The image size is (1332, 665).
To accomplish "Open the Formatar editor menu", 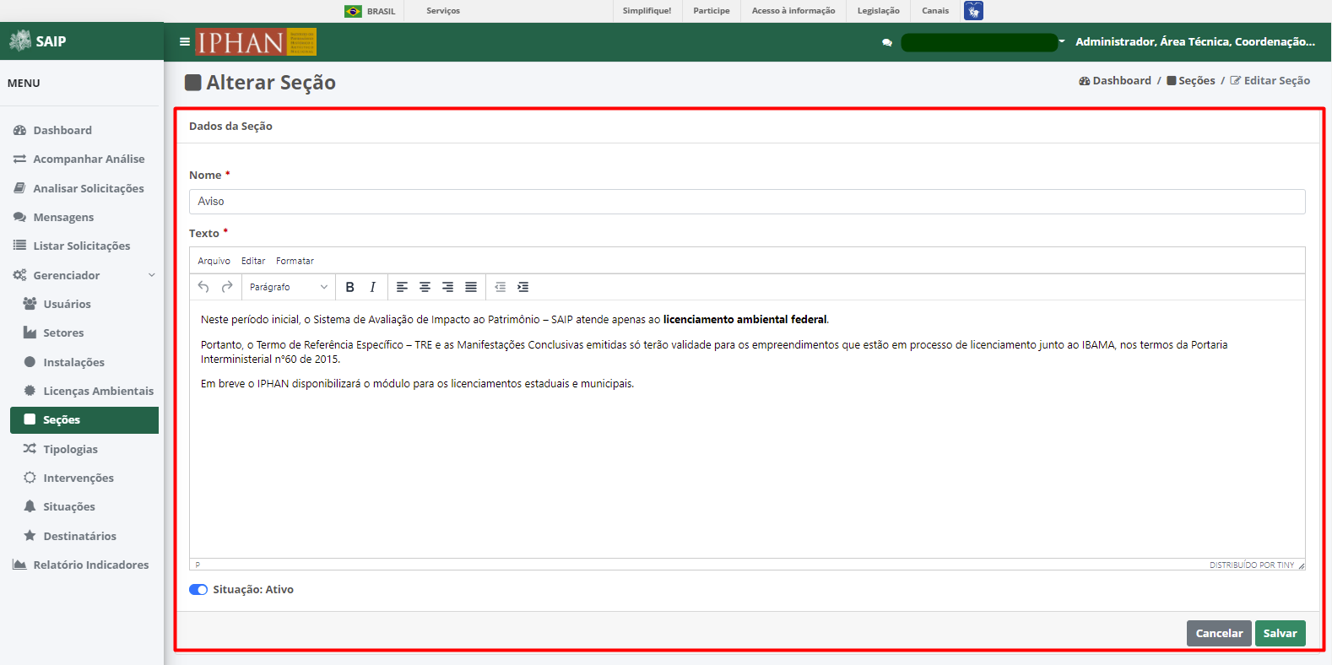I will click(x=295, y=261).
